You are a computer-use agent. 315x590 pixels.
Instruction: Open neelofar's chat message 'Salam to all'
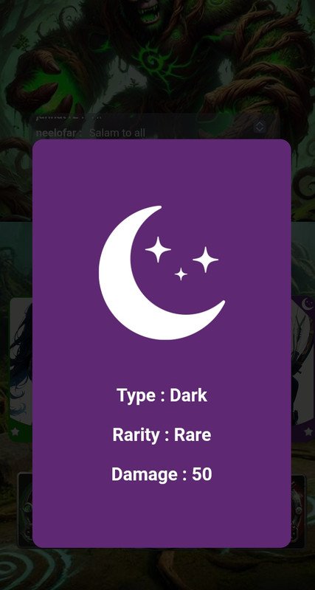[90, 133]
